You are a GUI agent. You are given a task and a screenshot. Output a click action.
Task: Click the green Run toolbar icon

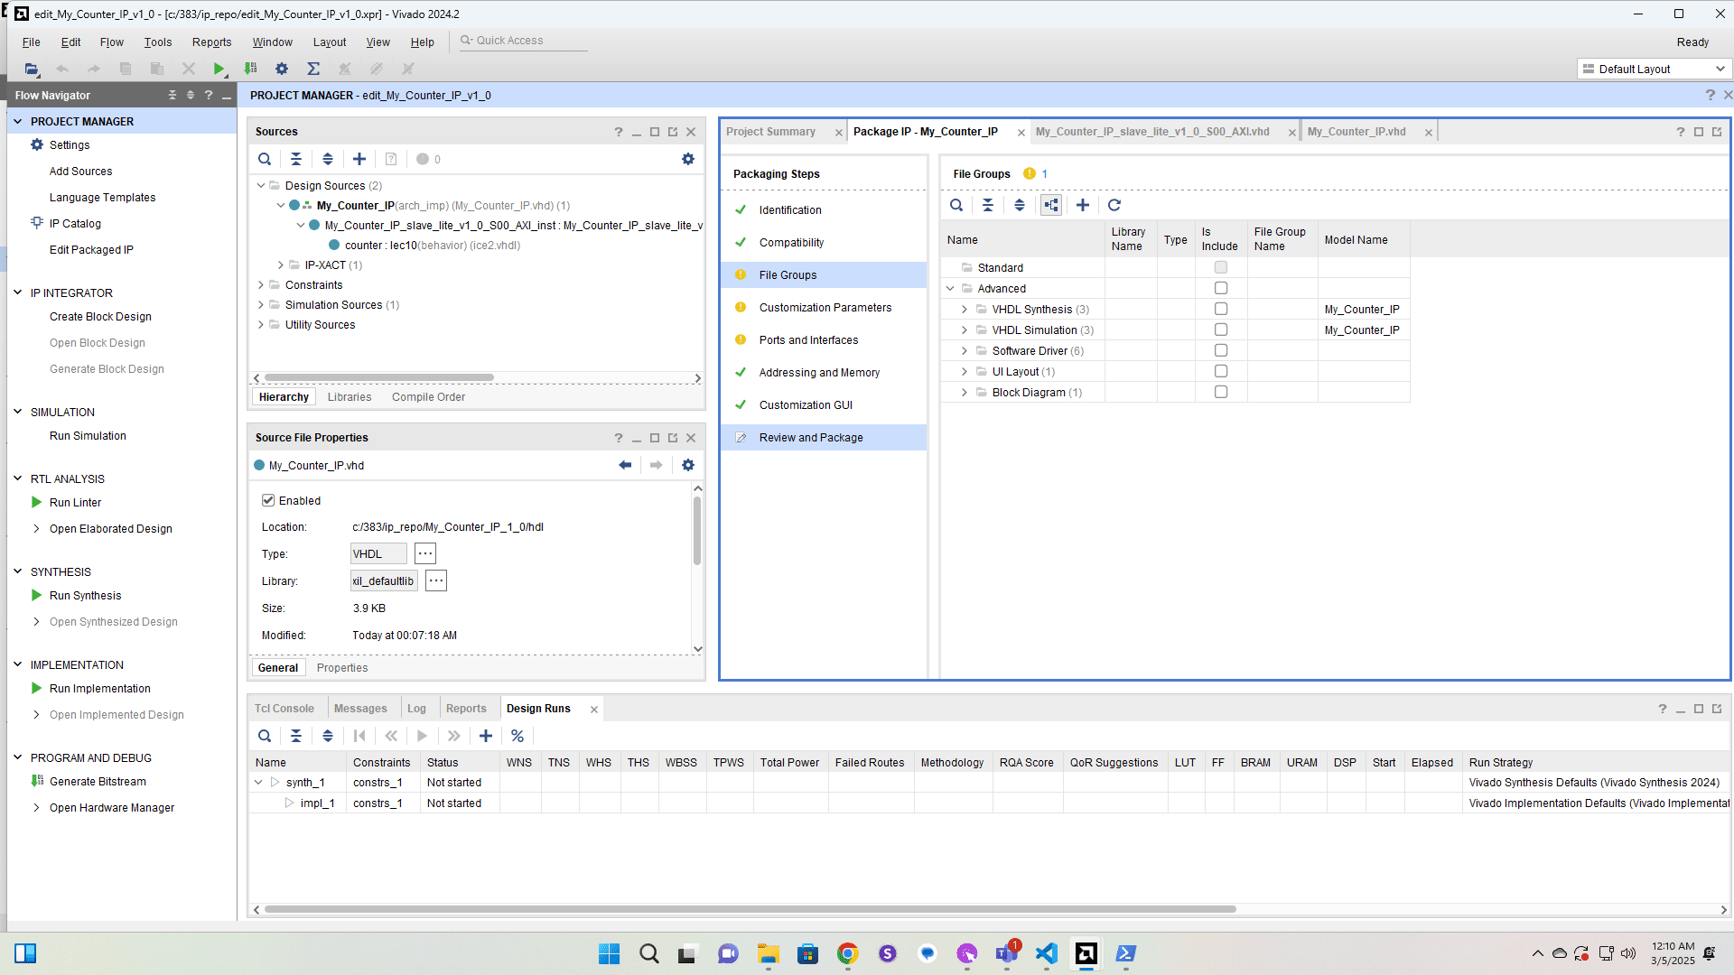pos(219,69)
